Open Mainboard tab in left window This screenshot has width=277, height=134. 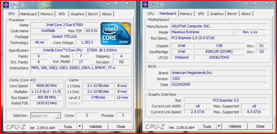(x=29, y=14)
